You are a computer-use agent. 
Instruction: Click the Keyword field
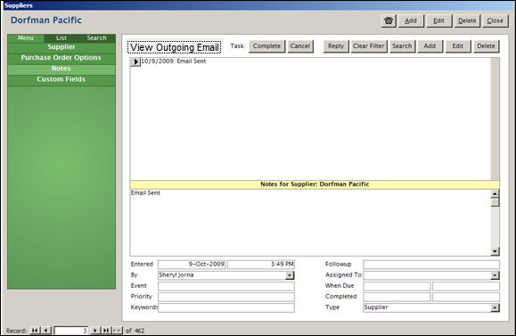click(x=226, y=307)
